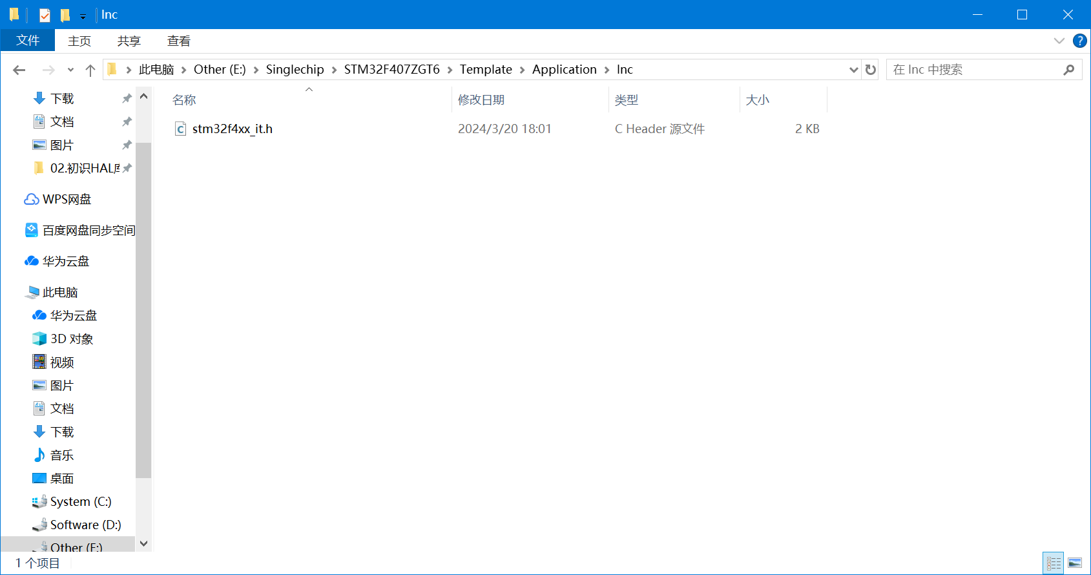Image resolution: width=1091 pixels, height=575 pixels.
Task: Open the address bar history dropdown
Action: click(853, 70)
